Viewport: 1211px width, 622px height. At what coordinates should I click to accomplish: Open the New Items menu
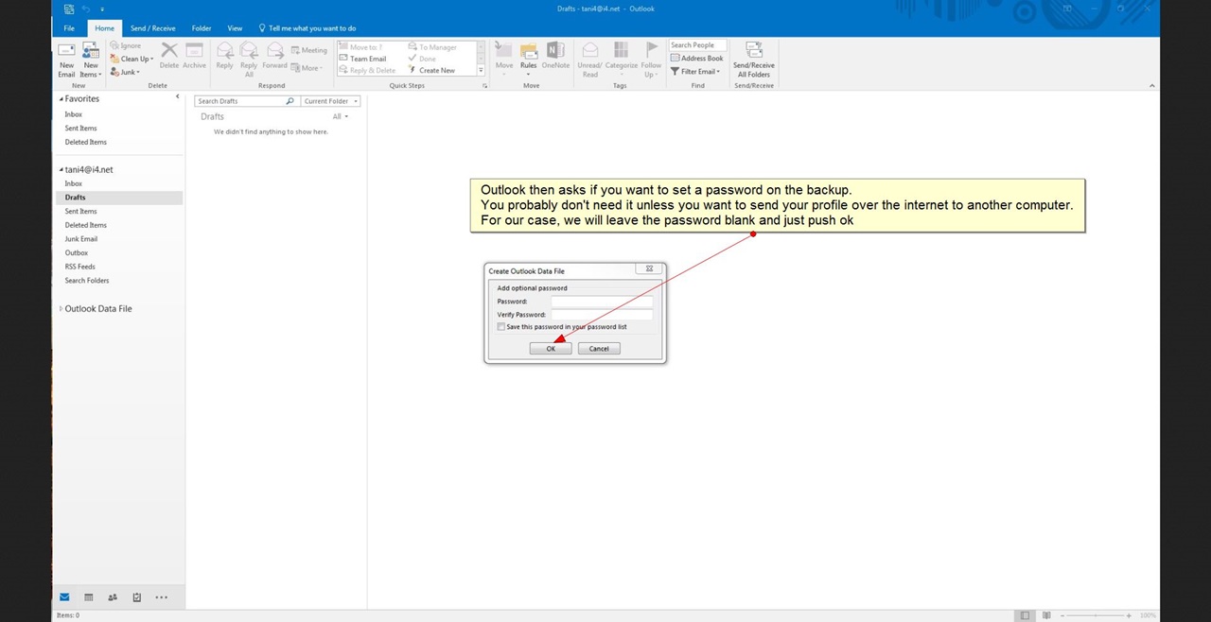pos(91,61)
